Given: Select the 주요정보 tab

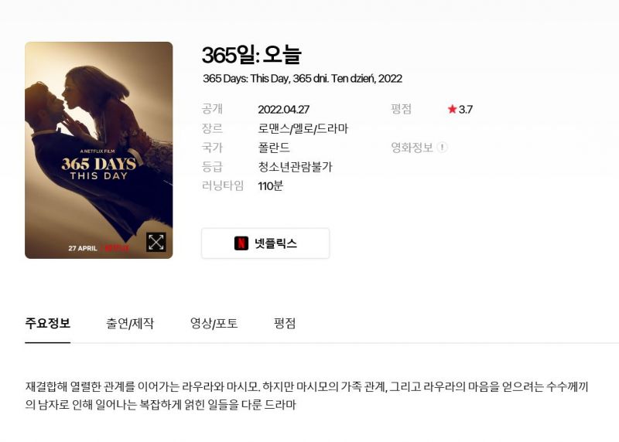Looking at the screenshot, I should click(x=48, y=323).
